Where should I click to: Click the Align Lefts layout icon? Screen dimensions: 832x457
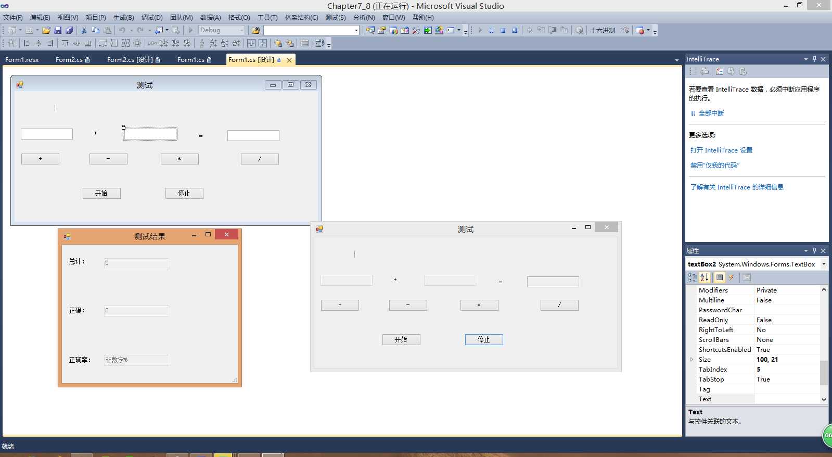pyautogui.click(x=27, y=43)
